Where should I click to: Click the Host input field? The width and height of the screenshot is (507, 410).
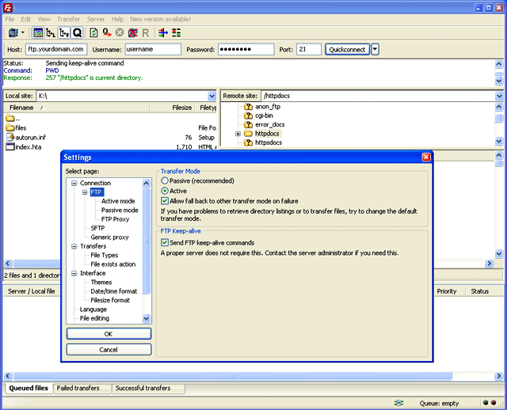click(56, 49)
